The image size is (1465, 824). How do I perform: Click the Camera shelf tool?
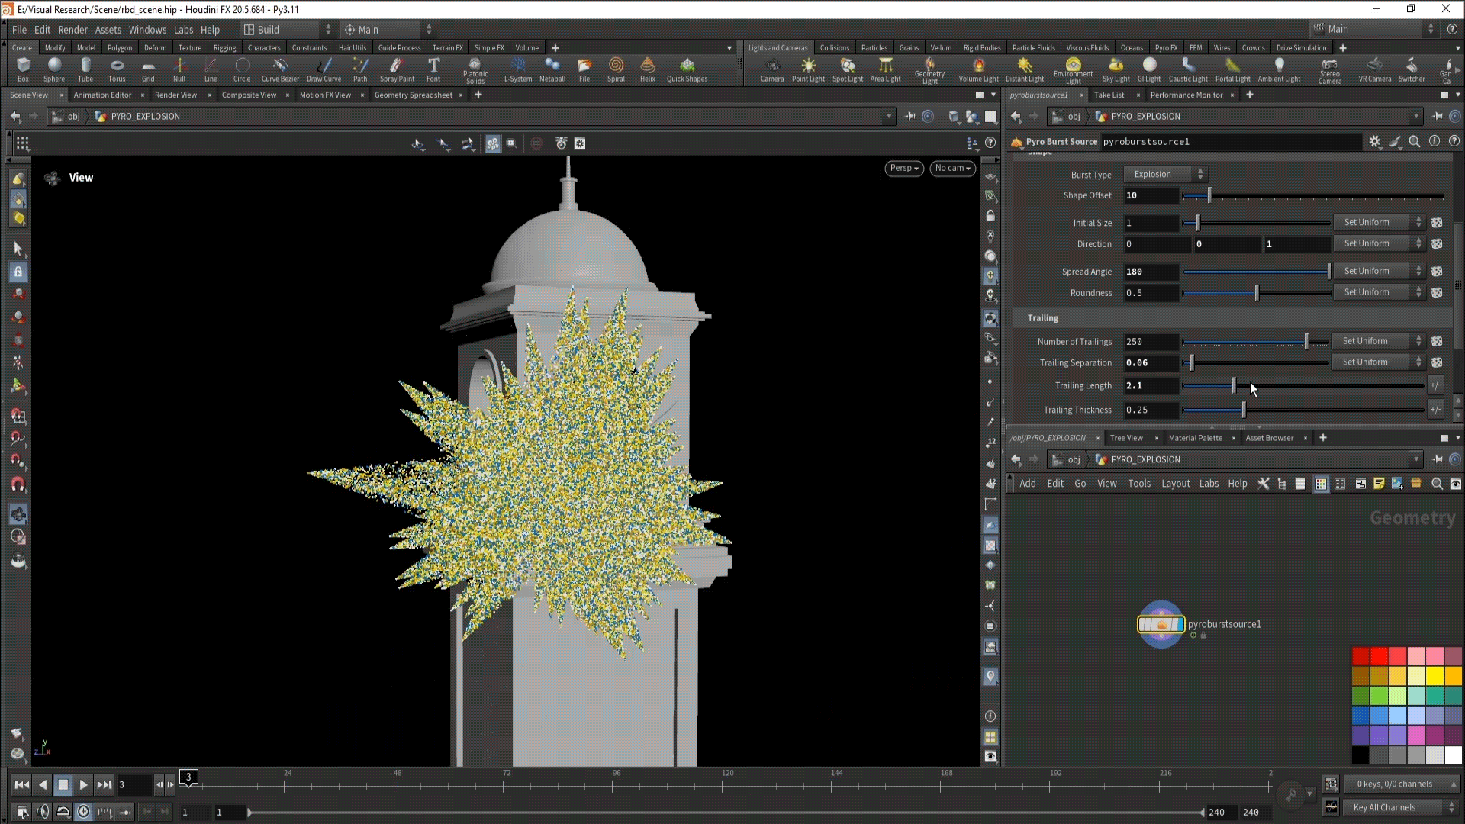pyautogui.click(x=771, y=69)
